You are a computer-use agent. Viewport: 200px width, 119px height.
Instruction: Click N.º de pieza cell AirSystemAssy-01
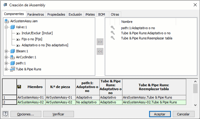60,97
